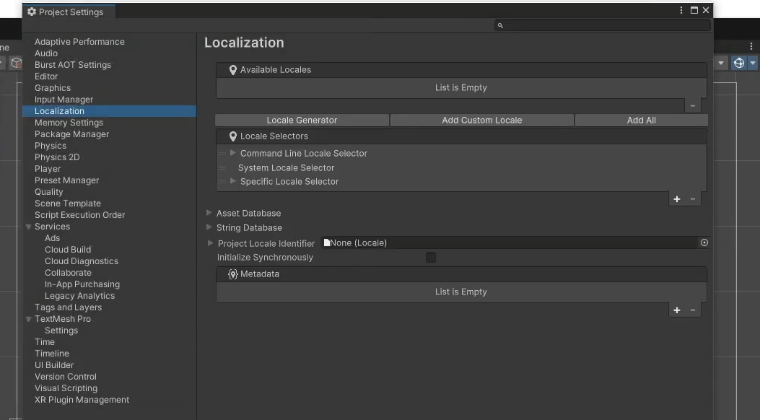
Task: Click the search magnifier icon
Action: click(x=500, y=25)
